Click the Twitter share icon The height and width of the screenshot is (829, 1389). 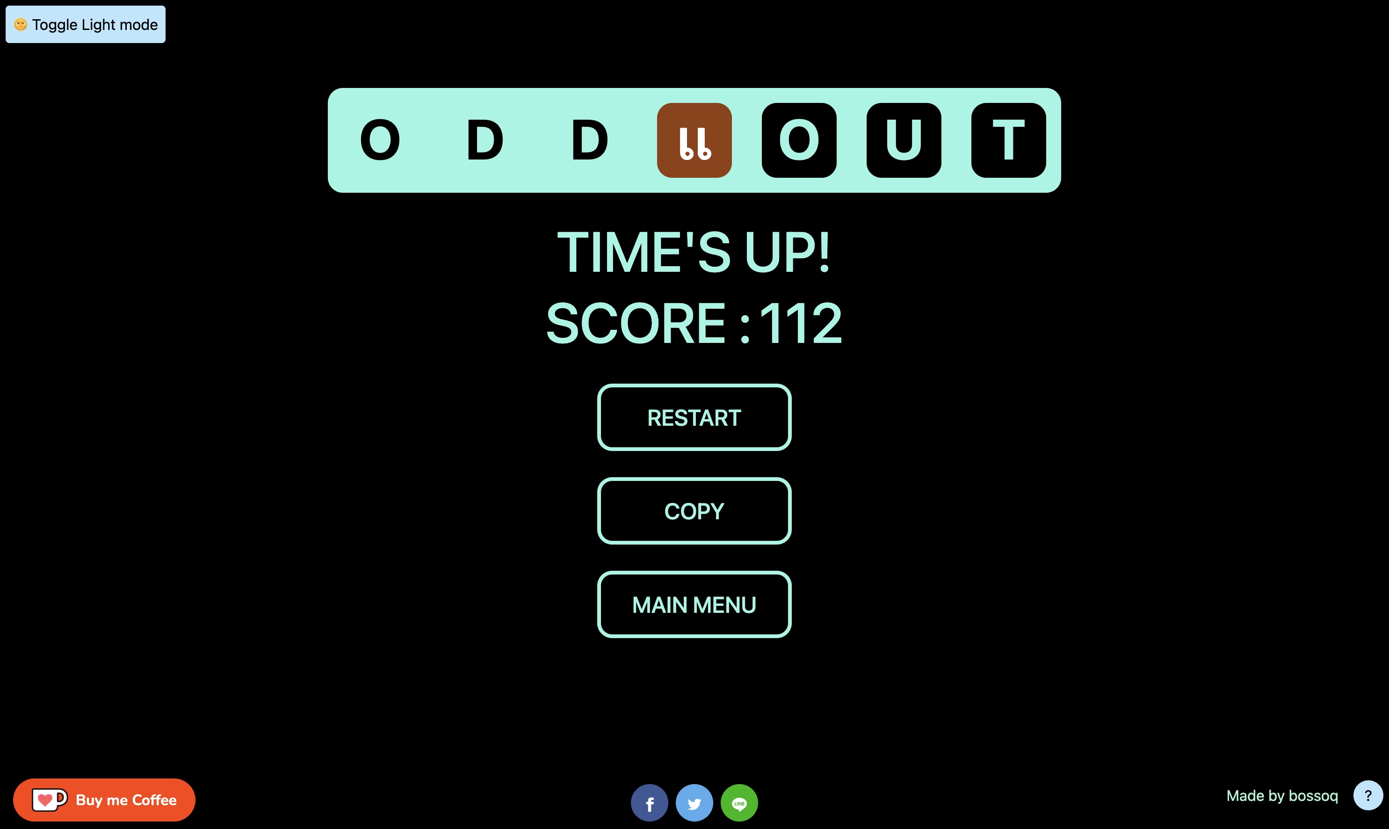[x=694, y=802]
